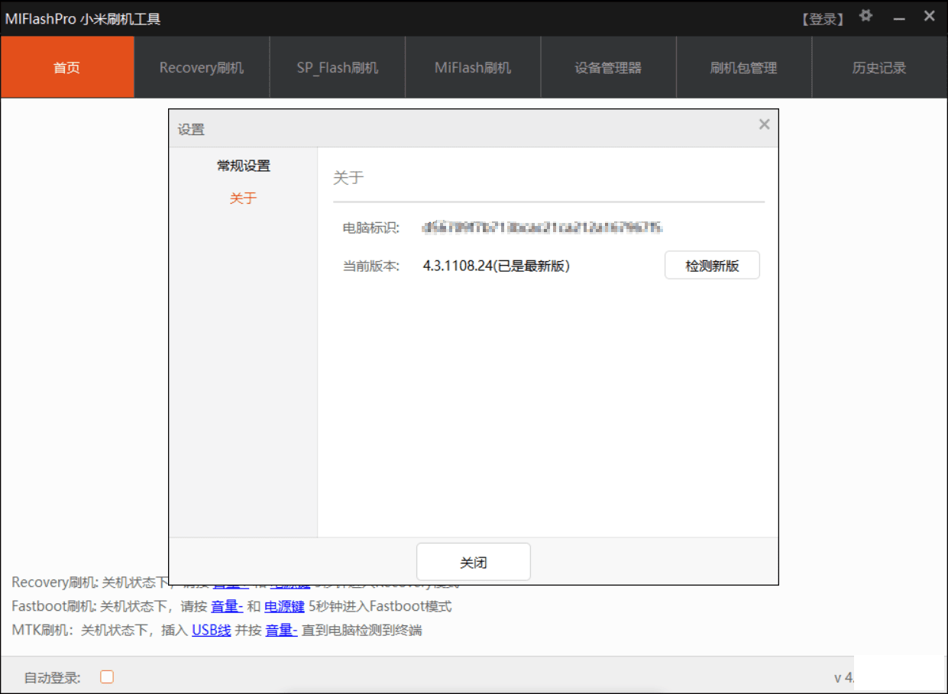Viewport: 948px width, 694px height.
Task: Click the blurred 电脑标识 ID value
Action: 542,227
